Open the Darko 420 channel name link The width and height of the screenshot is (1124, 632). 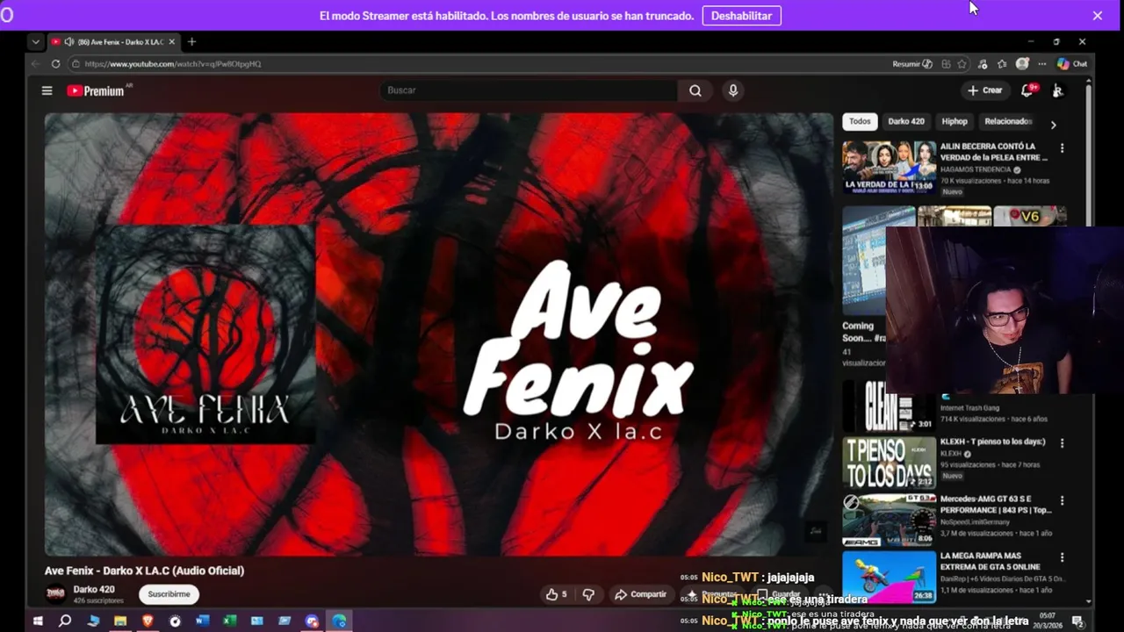(94, 590)
